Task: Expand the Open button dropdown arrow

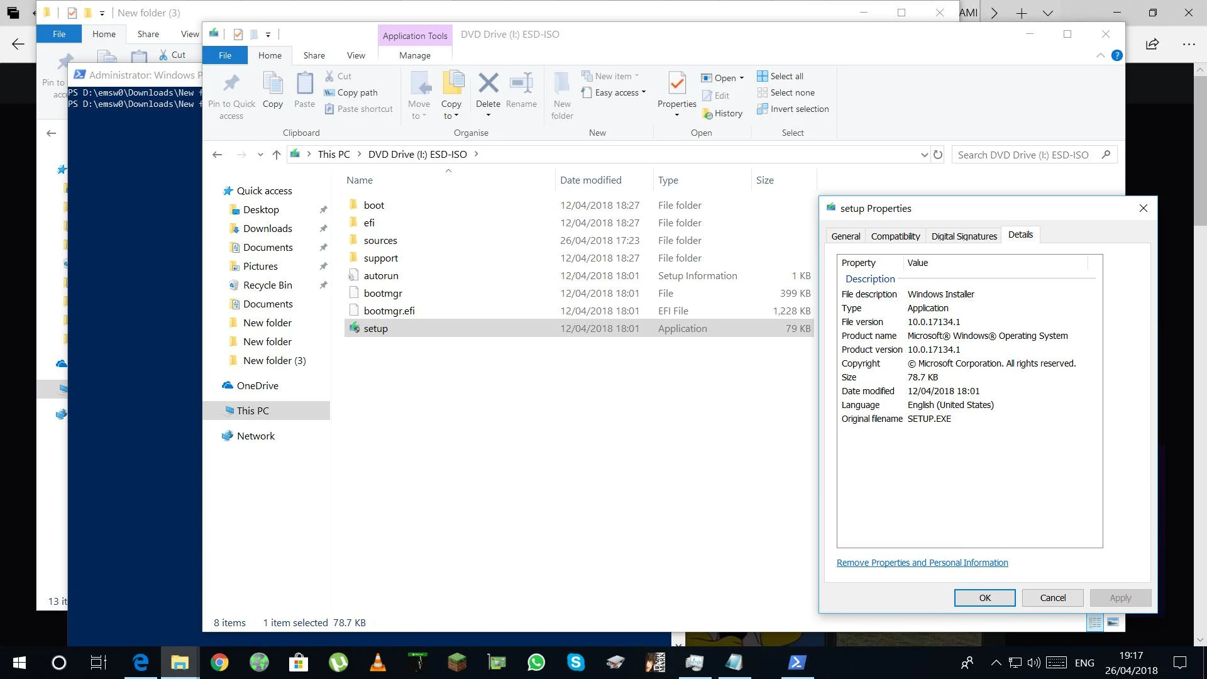Action: pyautogui.click(x=742, y=78)
